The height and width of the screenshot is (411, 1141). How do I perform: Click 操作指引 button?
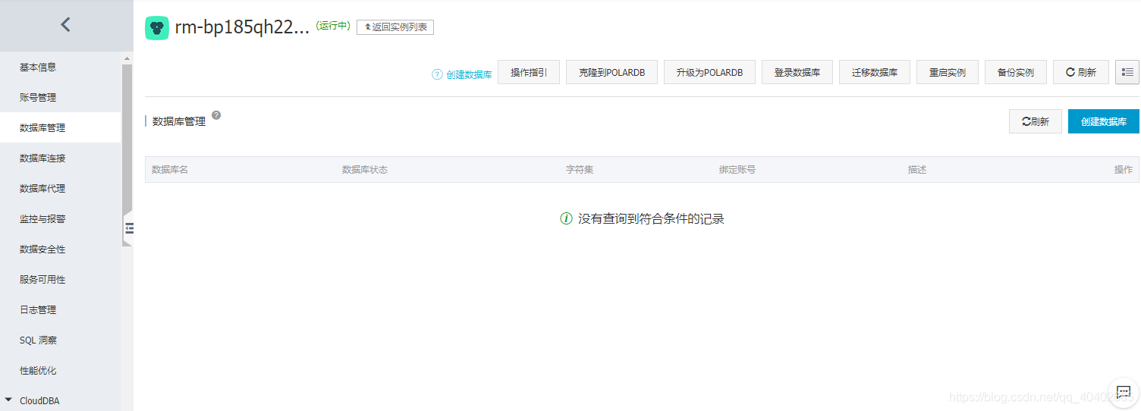pyautogui.click(x=529, y=72)
